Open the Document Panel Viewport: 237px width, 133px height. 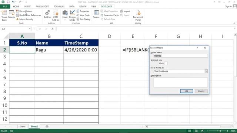pyautogui.click(x=138, y=16)
